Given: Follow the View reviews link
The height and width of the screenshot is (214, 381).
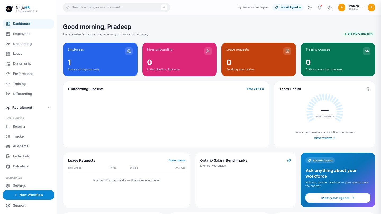Looking at the screenshot, I should [325, 138].
